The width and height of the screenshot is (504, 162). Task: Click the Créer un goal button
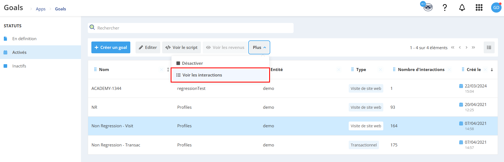pyautogui.click(x=111, y=47)
